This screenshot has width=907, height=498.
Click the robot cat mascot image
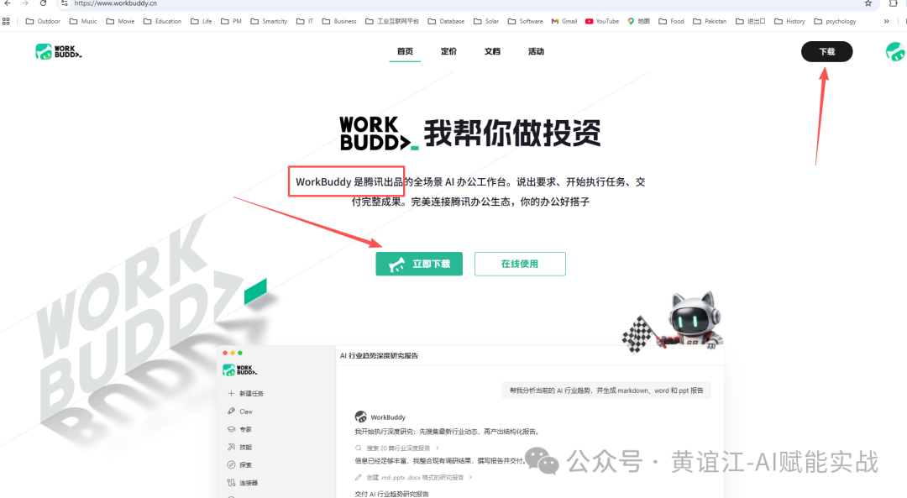coord(672,322)
